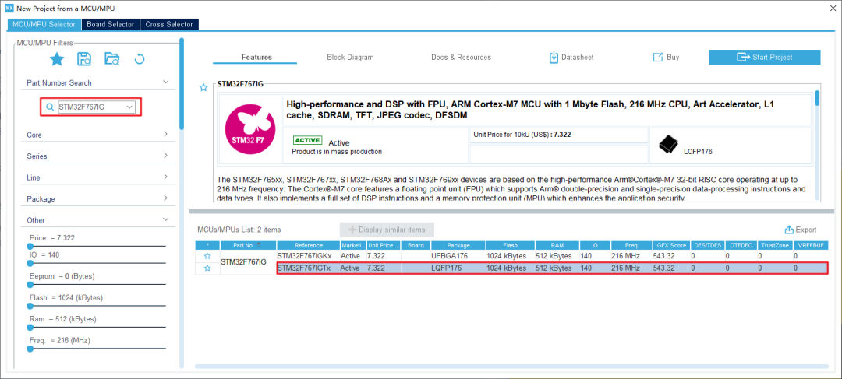
Task: Click Start Project
Action: click(x=765, y=58)
